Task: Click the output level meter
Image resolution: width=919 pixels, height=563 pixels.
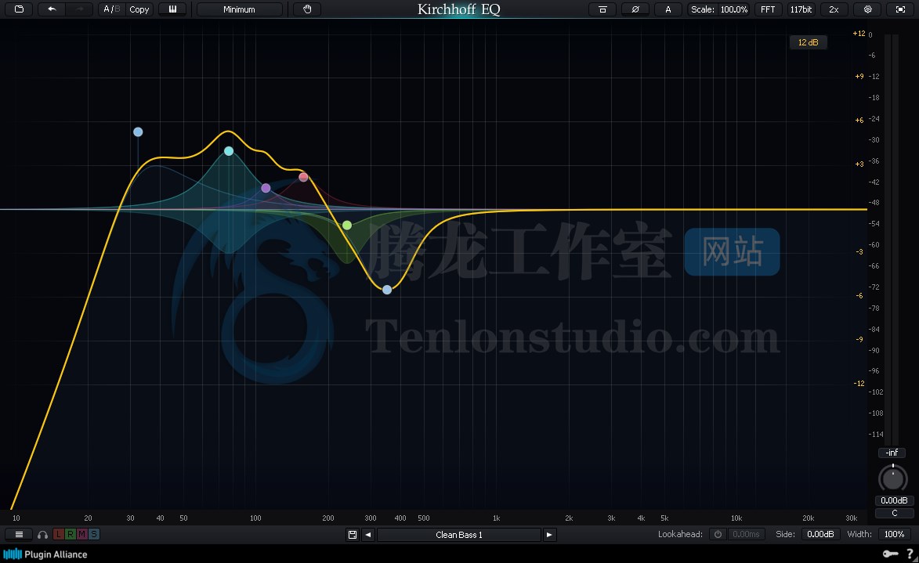Action: pos(892,239)
